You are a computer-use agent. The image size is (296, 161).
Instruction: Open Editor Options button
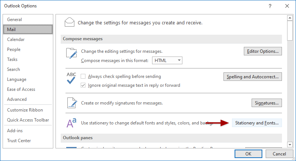pyautogui.click(x=263, y=51)
